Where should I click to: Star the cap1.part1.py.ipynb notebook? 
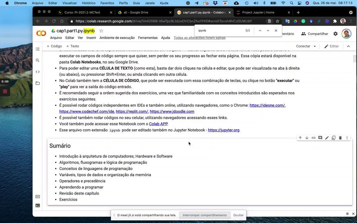tap(101, 31)
